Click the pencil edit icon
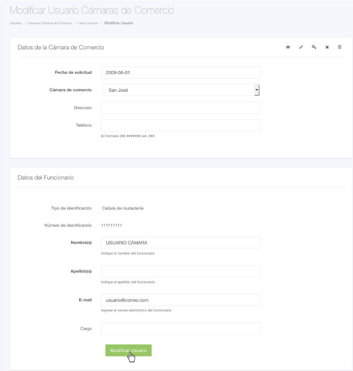The width and height of the screenshot is (353, 371). coord(301,47)
